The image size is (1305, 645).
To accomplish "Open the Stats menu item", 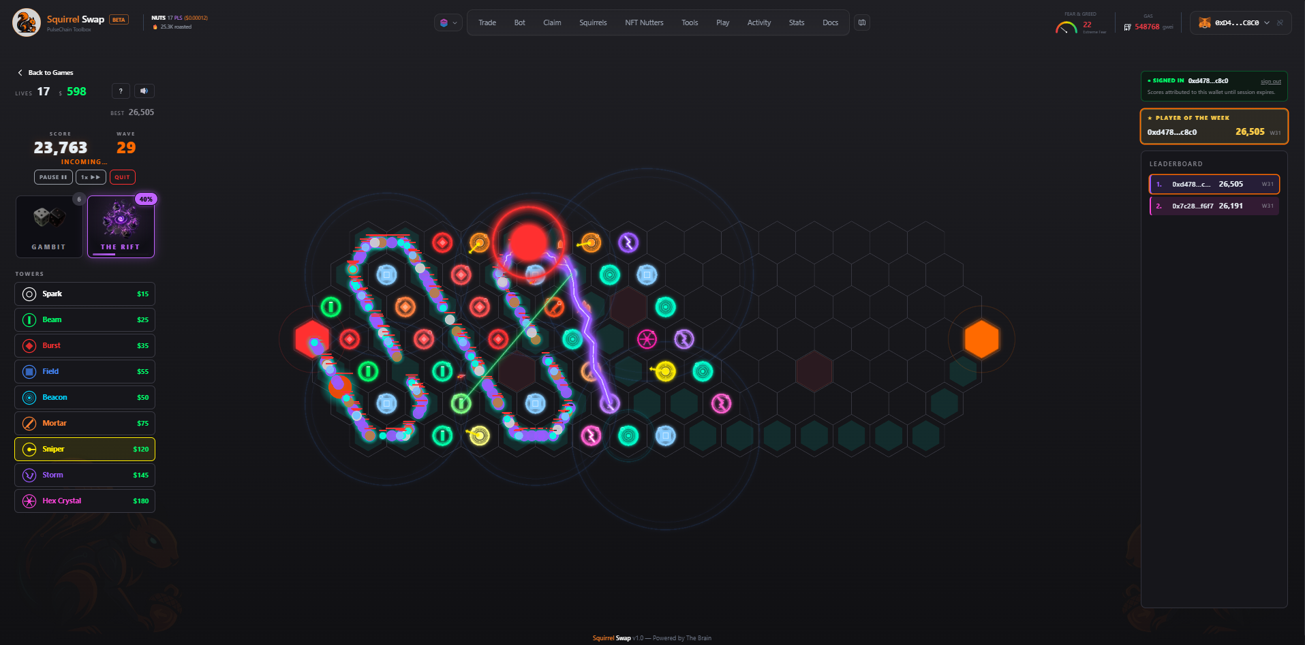I will [x=797, y=22].
